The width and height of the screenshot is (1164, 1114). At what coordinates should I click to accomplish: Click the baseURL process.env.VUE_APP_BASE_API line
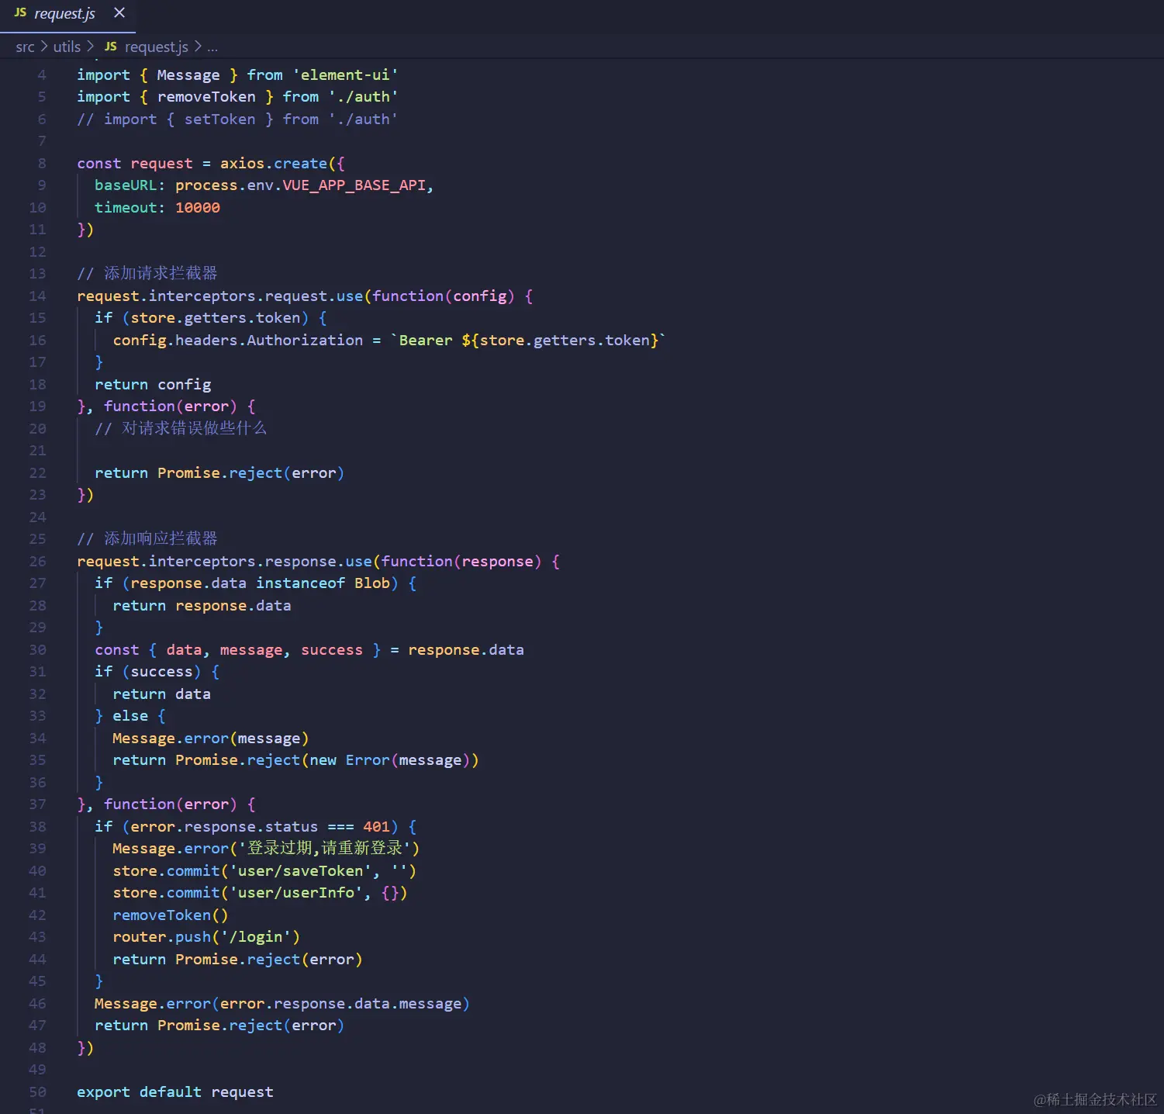coord(264,185)
